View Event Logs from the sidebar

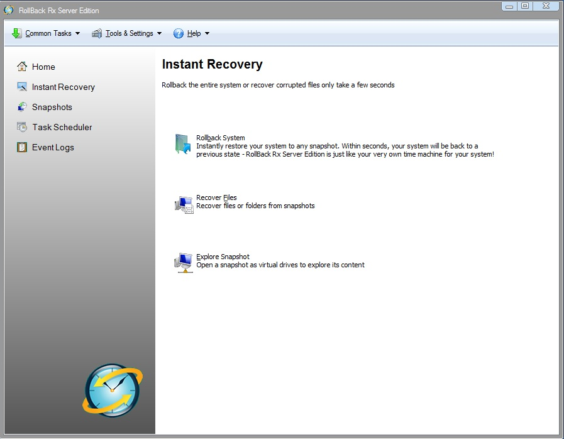(53, 148)
